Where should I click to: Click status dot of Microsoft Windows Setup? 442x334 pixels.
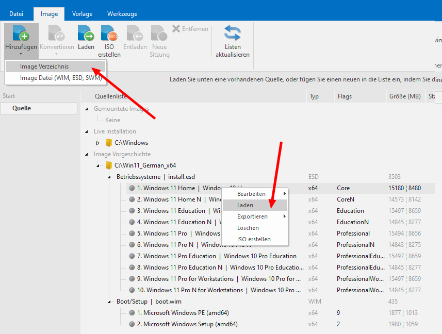[x=132, y=324]
